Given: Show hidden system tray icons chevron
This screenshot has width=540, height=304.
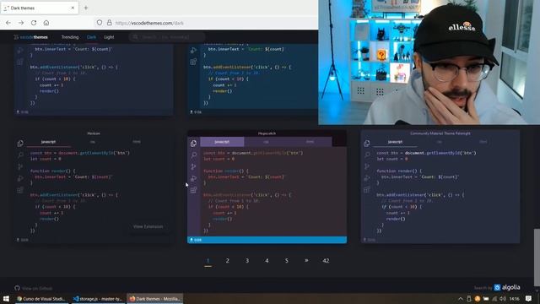Looking at the screenshot, I should click(x=461, y=299).
